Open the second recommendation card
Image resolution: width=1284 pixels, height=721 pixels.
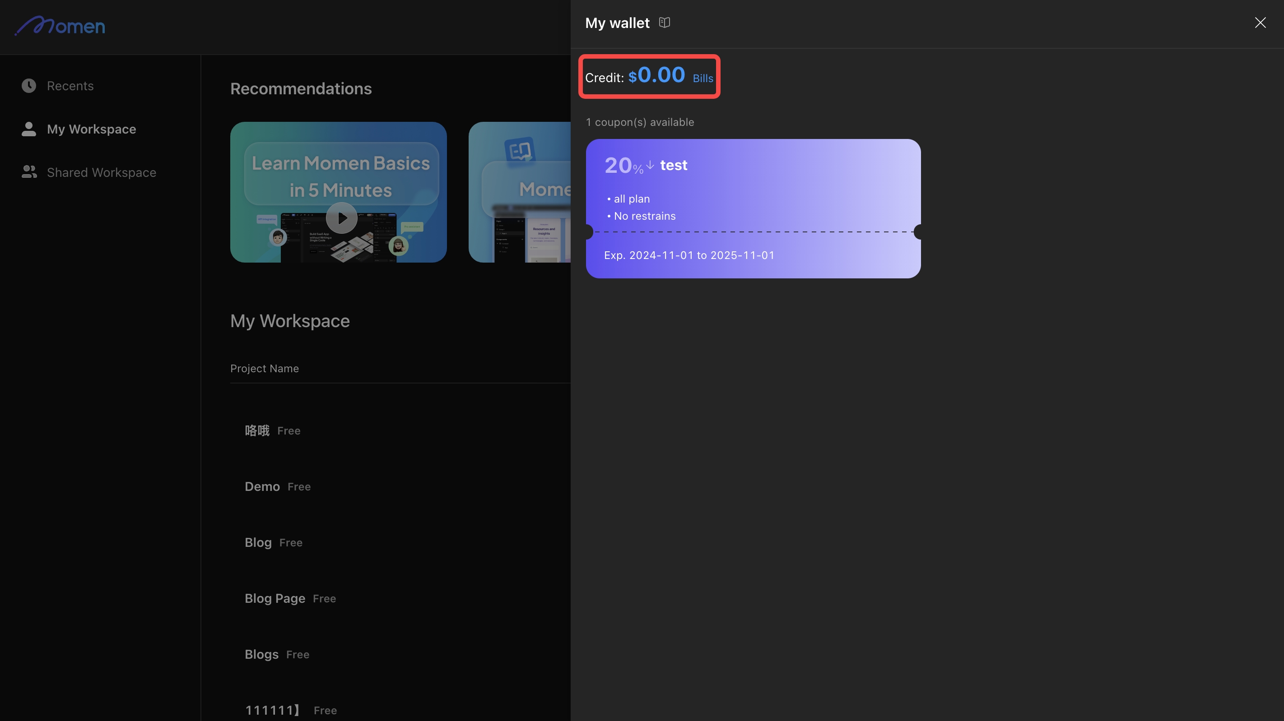pos(519,192)
